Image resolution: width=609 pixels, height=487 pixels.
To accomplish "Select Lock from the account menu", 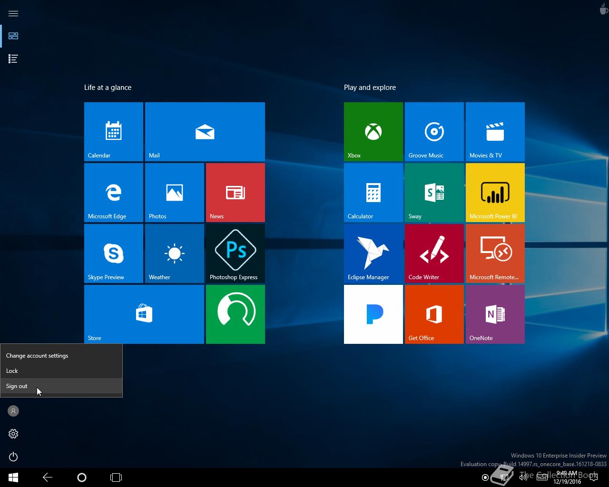I will coord(61,371).
